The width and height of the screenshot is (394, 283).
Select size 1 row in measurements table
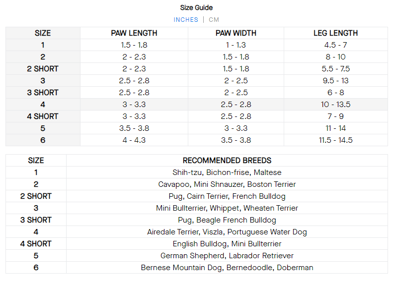43,45
